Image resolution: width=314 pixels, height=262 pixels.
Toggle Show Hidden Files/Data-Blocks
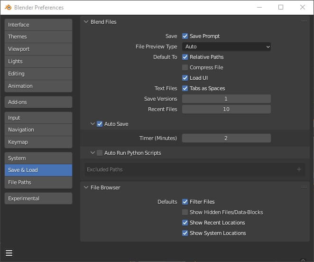[185, 212]
